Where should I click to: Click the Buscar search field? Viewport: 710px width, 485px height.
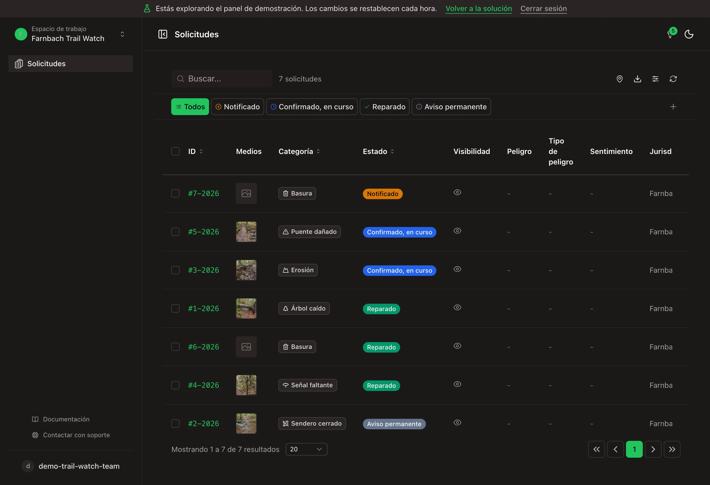222,79
